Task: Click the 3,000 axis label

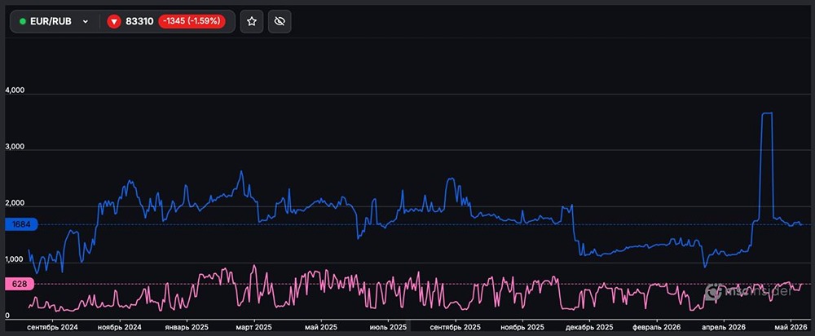Action: pos(15,147)
